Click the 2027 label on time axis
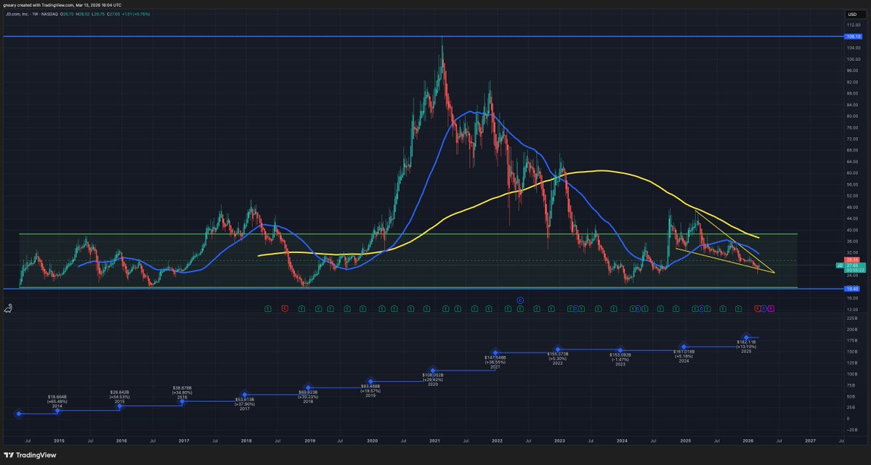 (811, 440)
